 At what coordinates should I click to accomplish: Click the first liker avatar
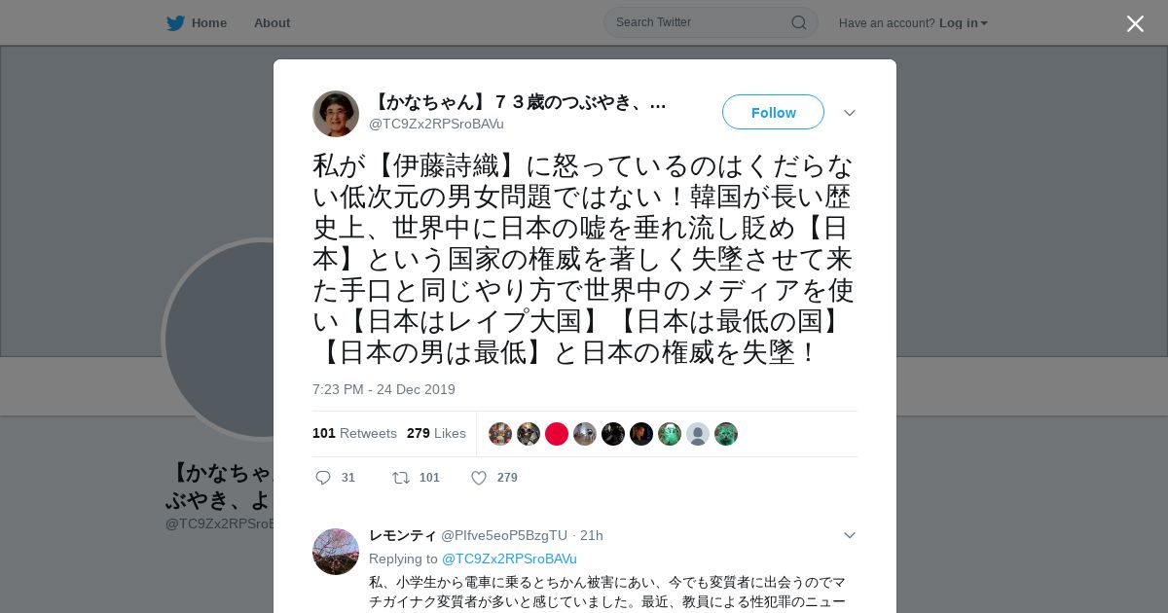(x=500, y=434)
